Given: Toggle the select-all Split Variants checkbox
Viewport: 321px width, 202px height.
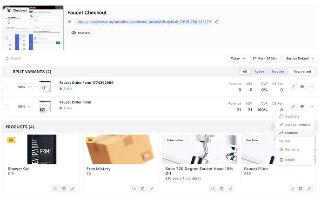Looking at the screenshot, I should 7,72.
